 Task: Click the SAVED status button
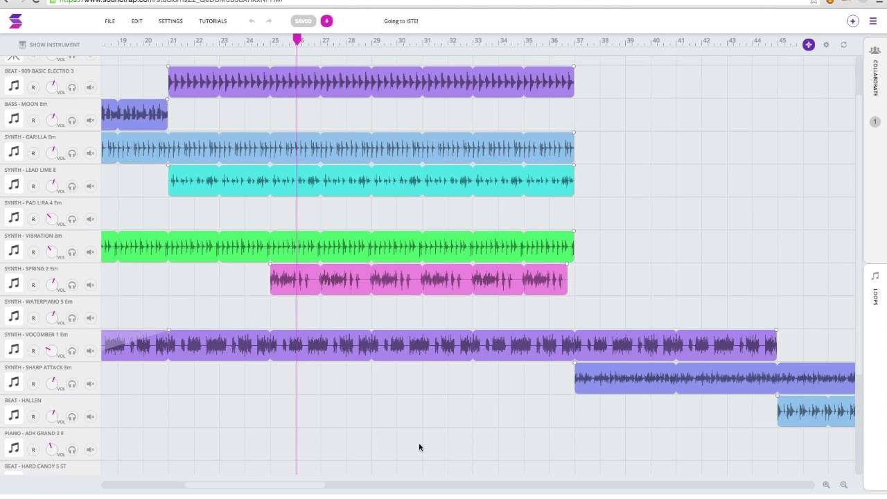coord(303,21)
